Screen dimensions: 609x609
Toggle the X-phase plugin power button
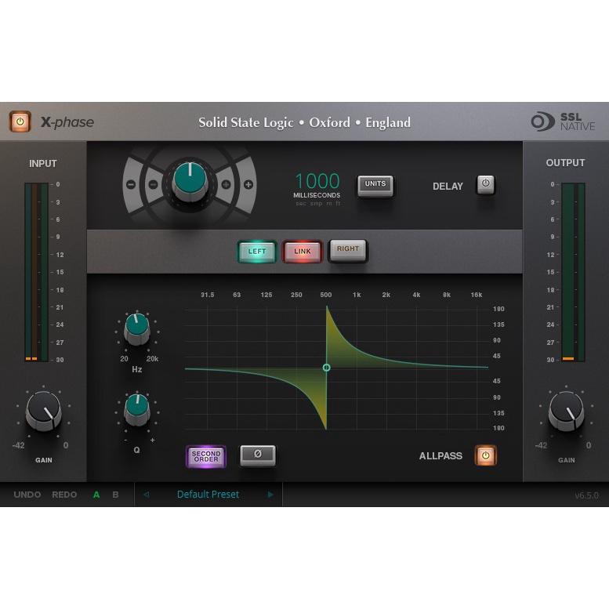20,121
